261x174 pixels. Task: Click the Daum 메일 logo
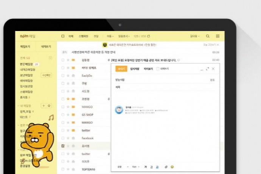pos(28,36)
